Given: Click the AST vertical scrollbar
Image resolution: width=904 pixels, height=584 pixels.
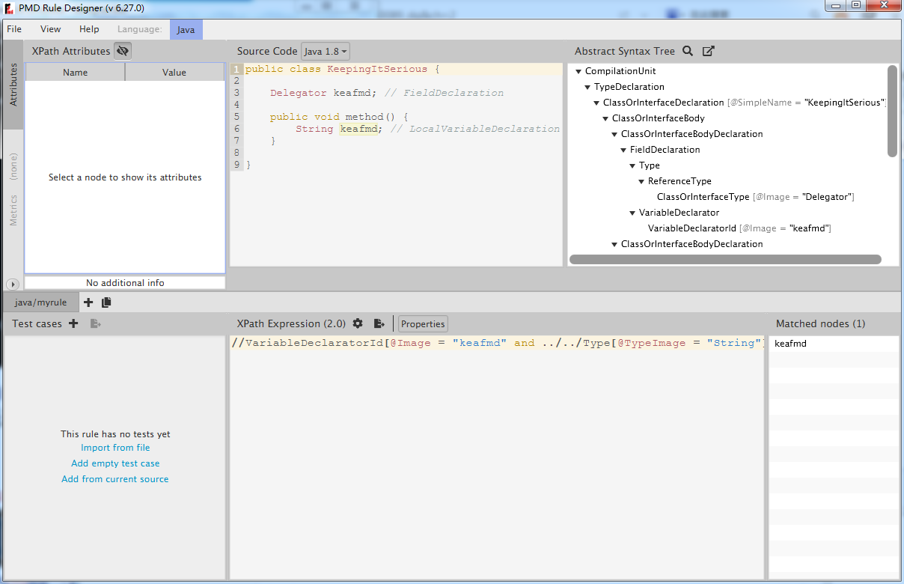Looking at the screenshot, I should point(892,111).
